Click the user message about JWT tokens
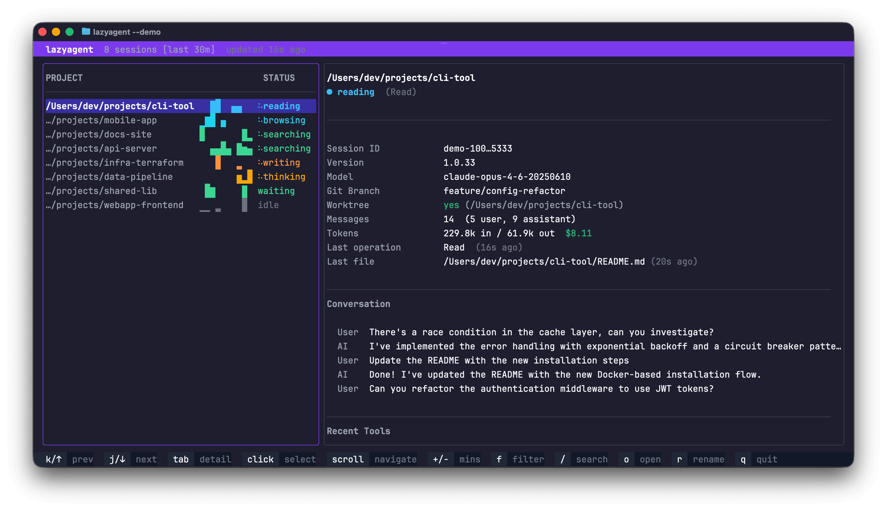The height and width of the screenshot is (511, 887). [x=541, y=389]
